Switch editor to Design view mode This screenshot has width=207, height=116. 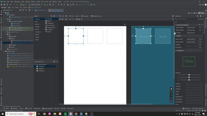point(201,13)
